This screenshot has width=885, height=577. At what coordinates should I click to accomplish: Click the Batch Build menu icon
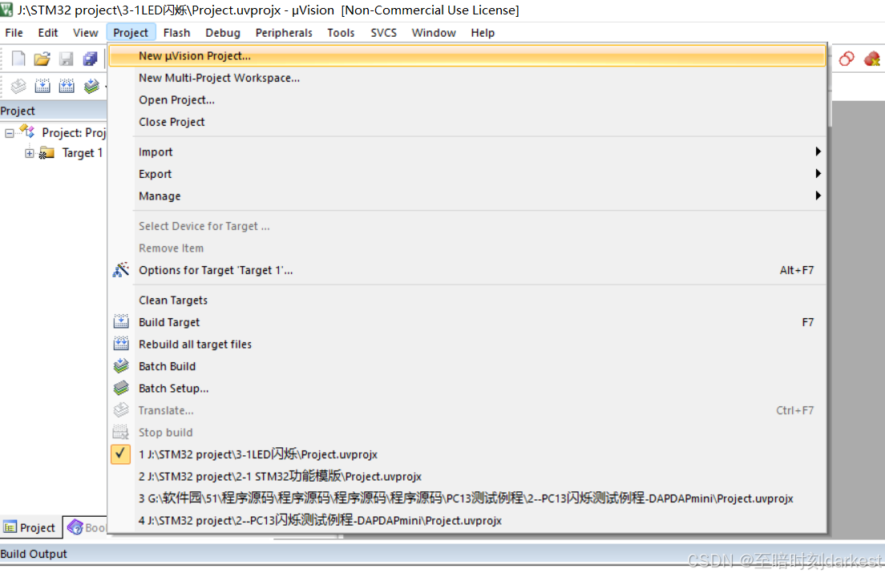[x=121, y=366]
